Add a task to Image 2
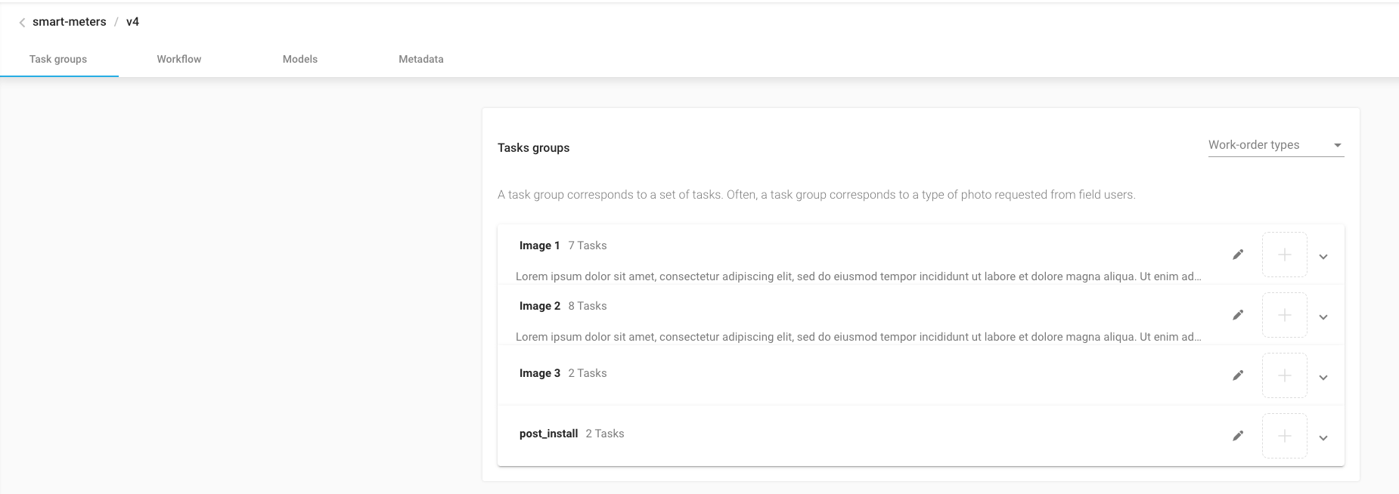 [x=1284, y=315]
